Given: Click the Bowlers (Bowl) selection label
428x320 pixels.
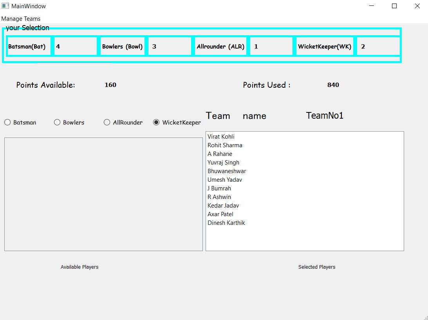Looking at the screenshot, I should pyautogui.click(x=122, y=46).
